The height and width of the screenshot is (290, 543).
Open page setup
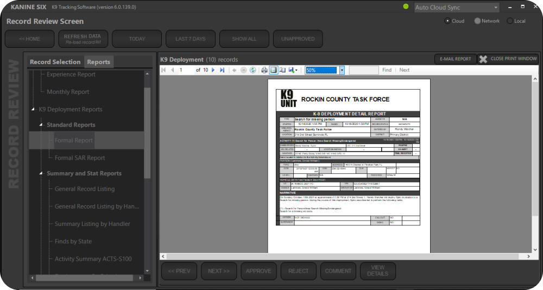click(x=282, y=70)
